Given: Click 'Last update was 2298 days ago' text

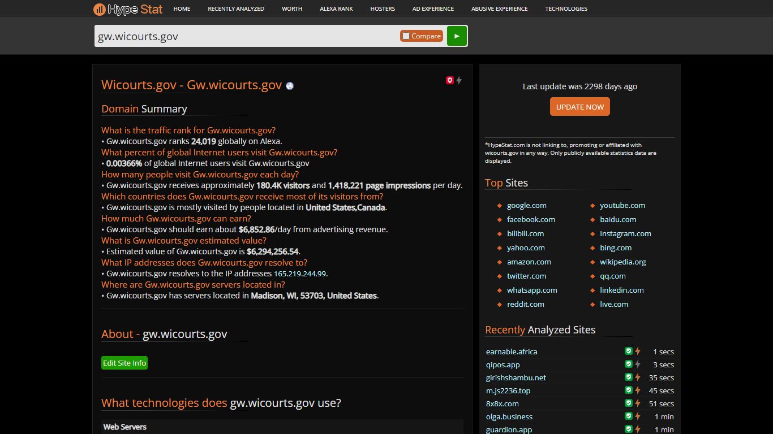Looking at the screenshot, I should coord(580,86).
